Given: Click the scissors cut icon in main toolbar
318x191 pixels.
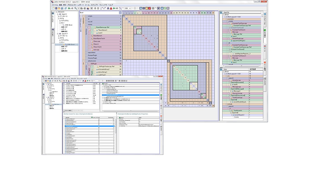Looking at the screenshot, I should pos(78,8).
